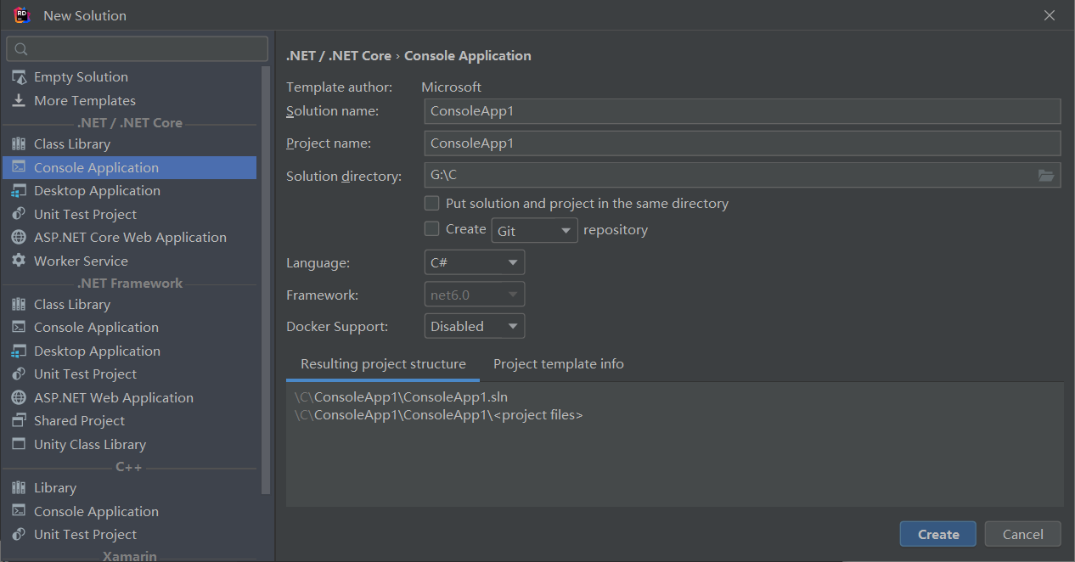Expand the Docker Support dropdown

474,327
